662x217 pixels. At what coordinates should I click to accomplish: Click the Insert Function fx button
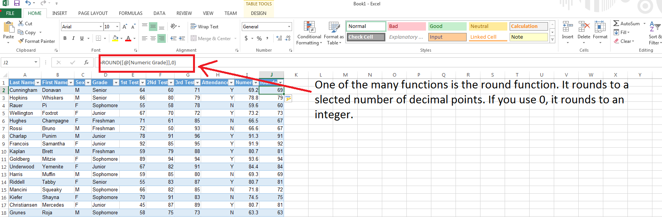coord(86,62)
